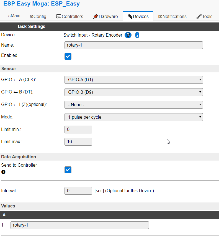
Task: Select the Devices tab
Action: (138, 16)
